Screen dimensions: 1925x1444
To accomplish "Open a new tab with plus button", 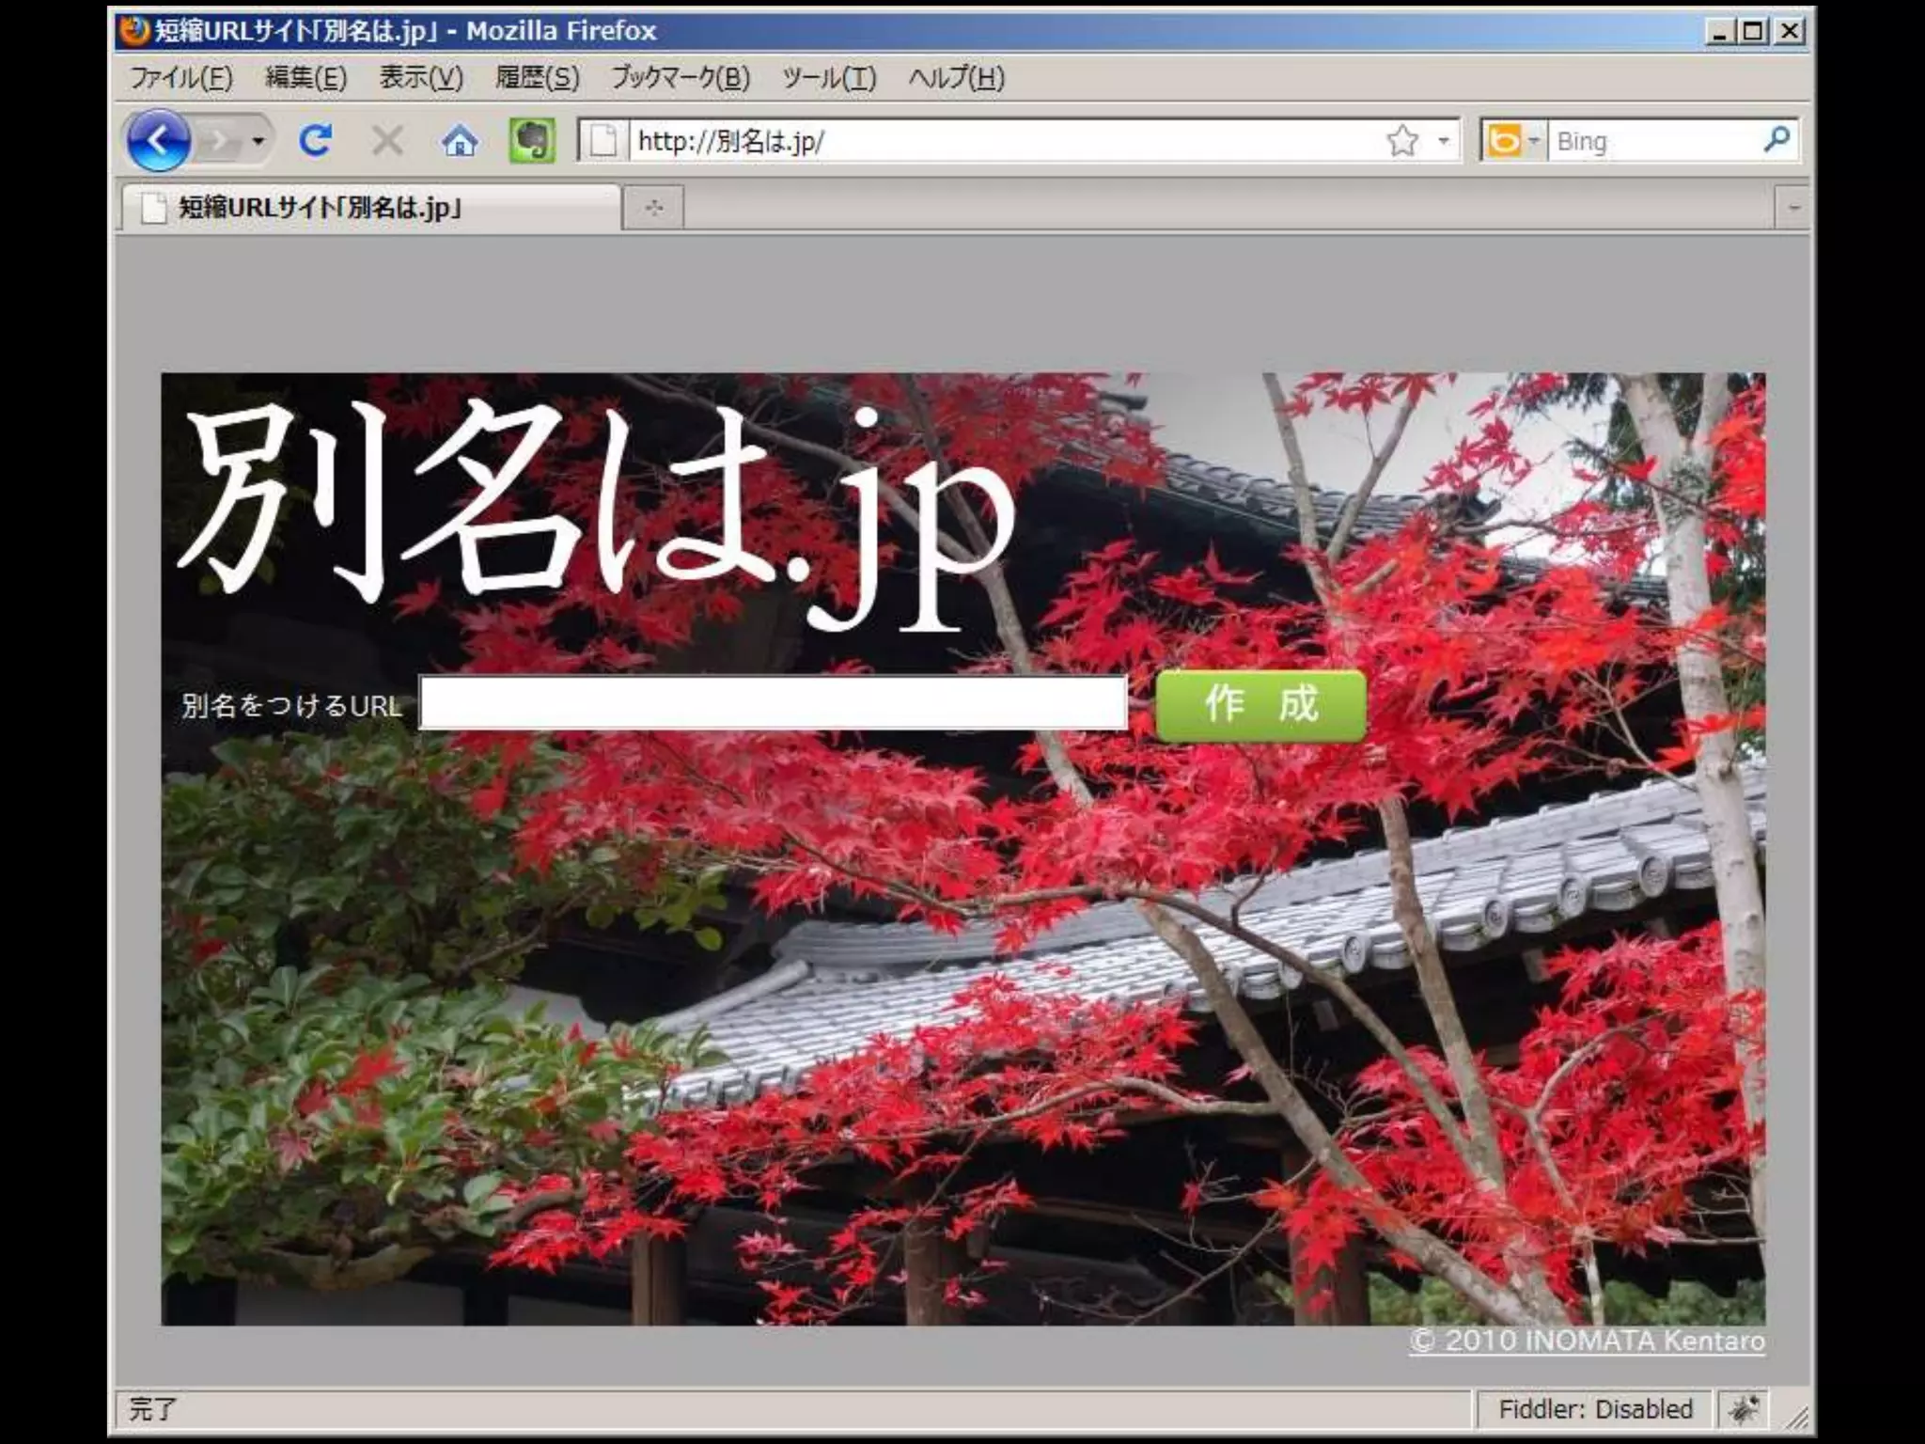I will (x=654, y=208).
